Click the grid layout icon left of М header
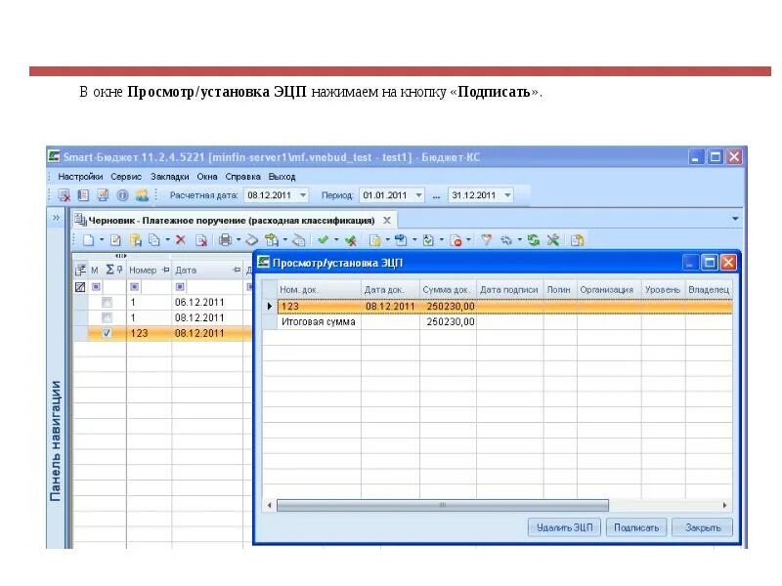Viewport: 782px width, 586px height. 80,271
